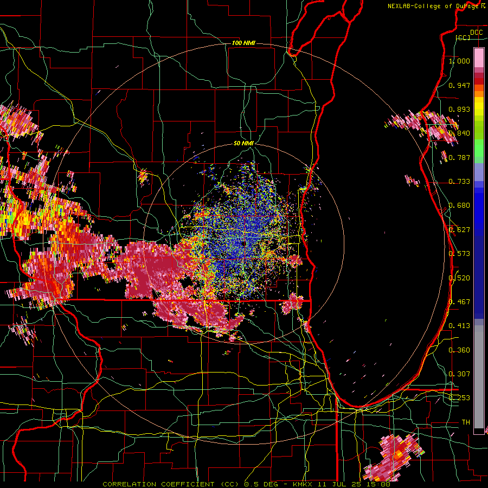Click the 100 NMI range ring label

pos(243,43)
